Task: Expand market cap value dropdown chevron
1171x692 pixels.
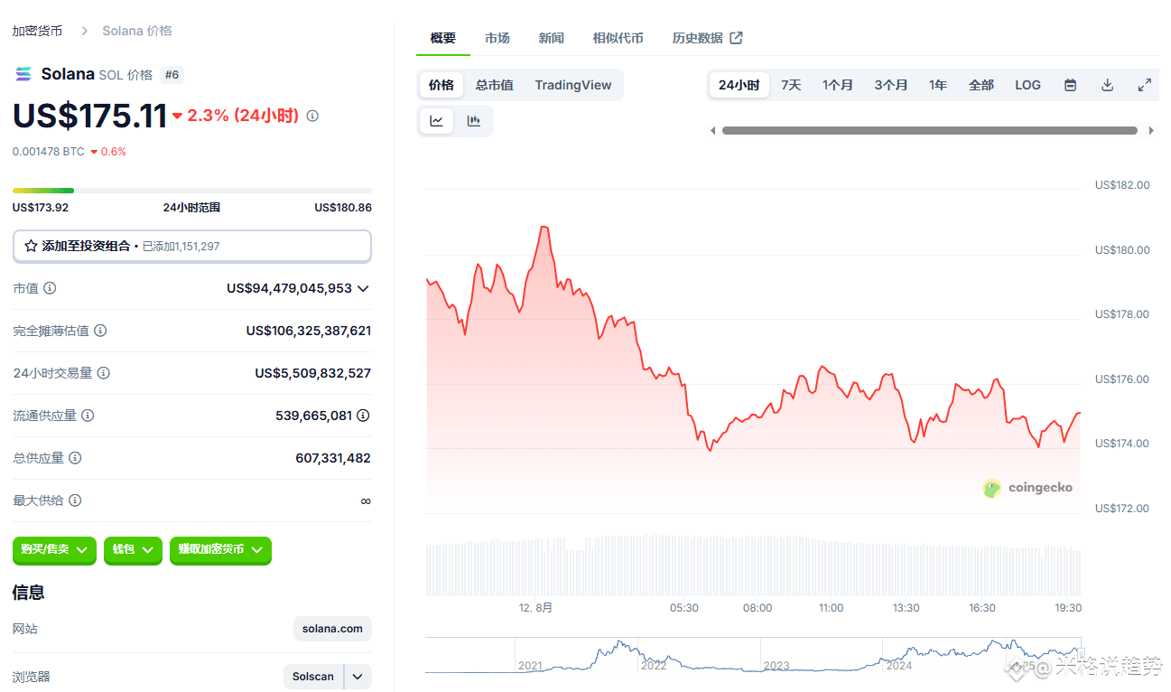Action: [x=363, y=288]
